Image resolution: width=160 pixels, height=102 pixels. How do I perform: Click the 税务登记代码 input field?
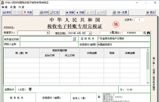[46, 39]
